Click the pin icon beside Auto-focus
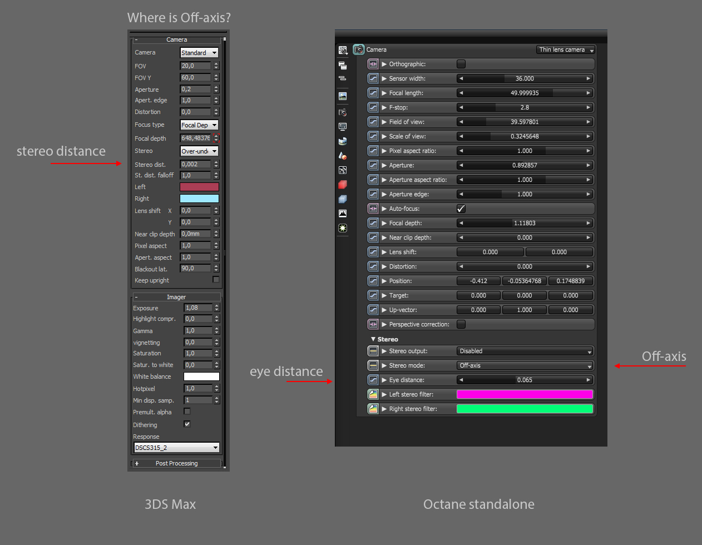The image size is (702, 545). (x=373, y=209)
